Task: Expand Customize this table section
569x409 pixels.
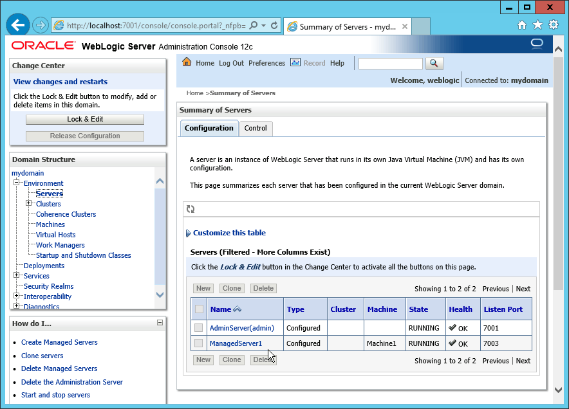Action: [189, 233]
